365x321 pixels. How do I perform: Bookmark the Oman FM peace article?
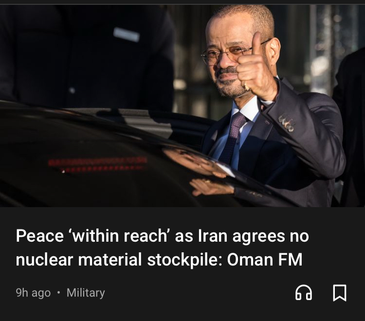(340, 293)
